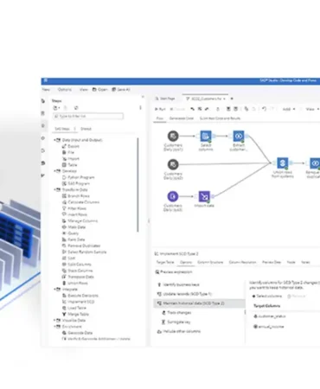The width and height of the screenshot is (320, 389).
Task: Select the purple Import data node
Action: [x=204, y=196]
